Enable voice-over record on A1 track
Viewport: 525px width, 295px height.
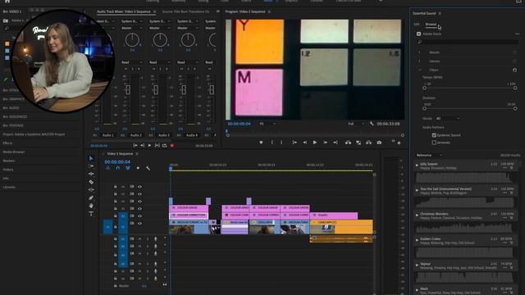(155, 238)
